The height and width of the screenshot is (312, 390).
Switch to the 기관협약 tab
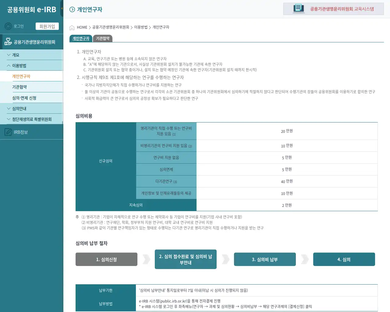[x=103, y=38]
